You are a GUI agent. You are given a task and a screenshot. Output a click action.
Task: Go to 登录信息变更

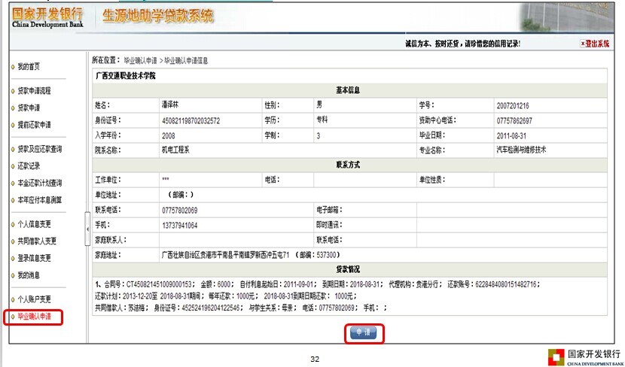pyautogui.click(x=35, y=258)
